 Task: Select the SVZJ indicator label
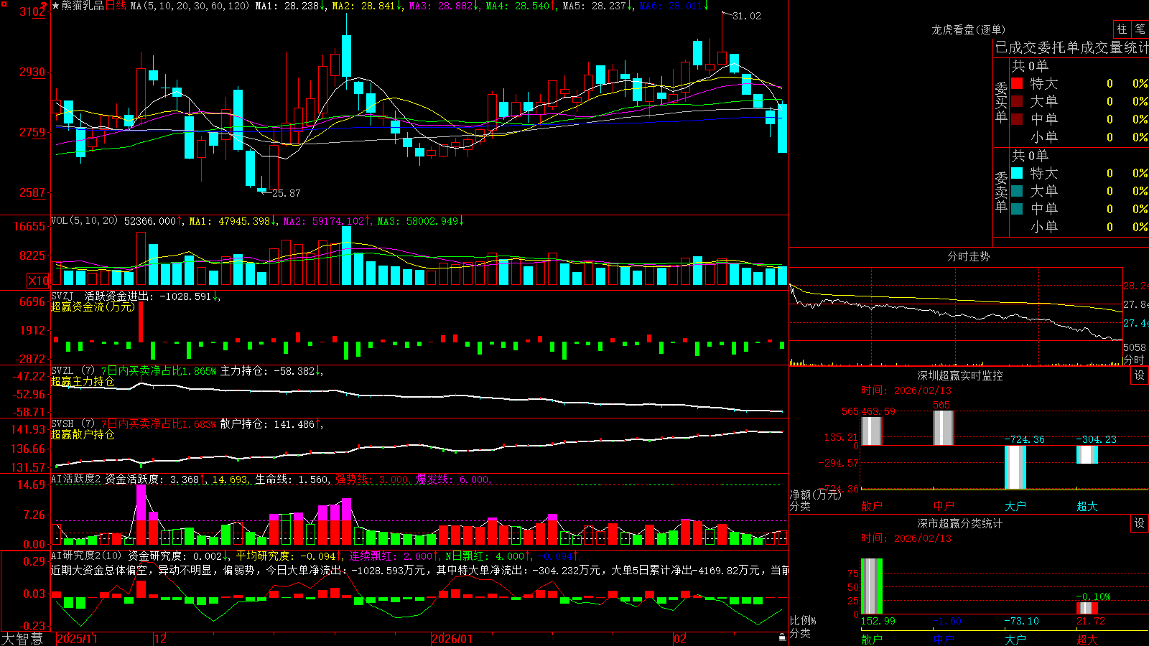62,296
